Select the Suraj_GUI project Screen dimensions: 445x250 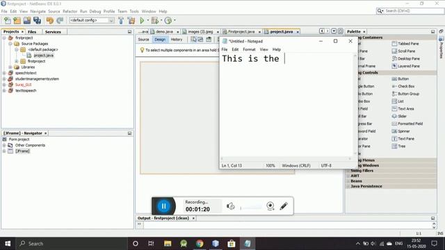coord(23,85)
